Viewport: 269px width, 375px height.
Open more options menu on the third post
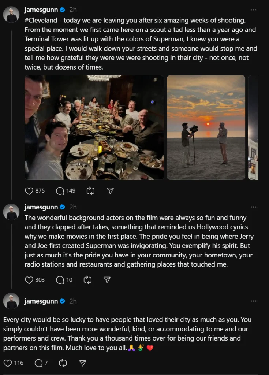click(x=253, y=301)
